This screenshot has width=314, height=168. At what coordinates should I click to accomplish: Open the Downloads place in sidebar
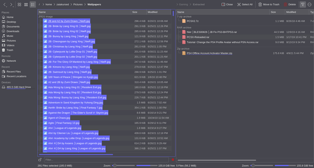point(13,31)
